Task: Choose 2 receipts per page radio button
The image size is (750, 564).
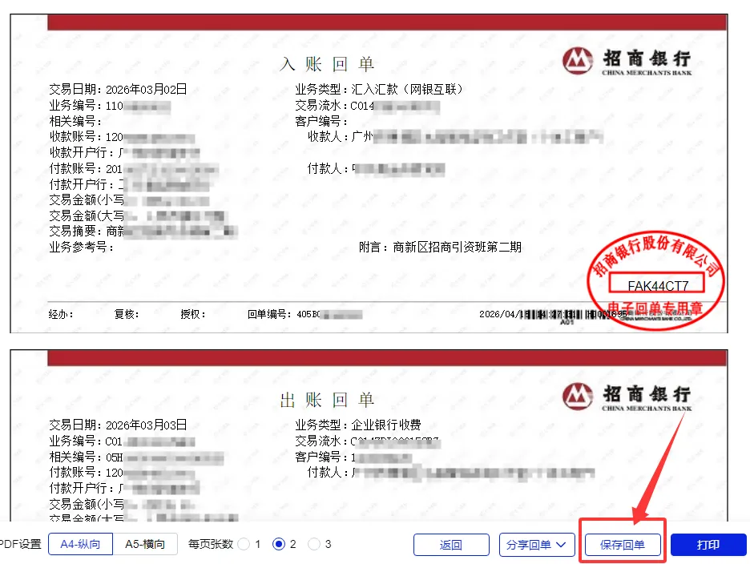Action: pos(278,545)
